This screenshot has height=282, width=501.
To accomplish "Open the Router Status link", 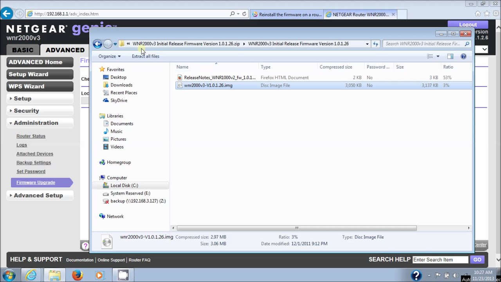I will click(31, 136).
